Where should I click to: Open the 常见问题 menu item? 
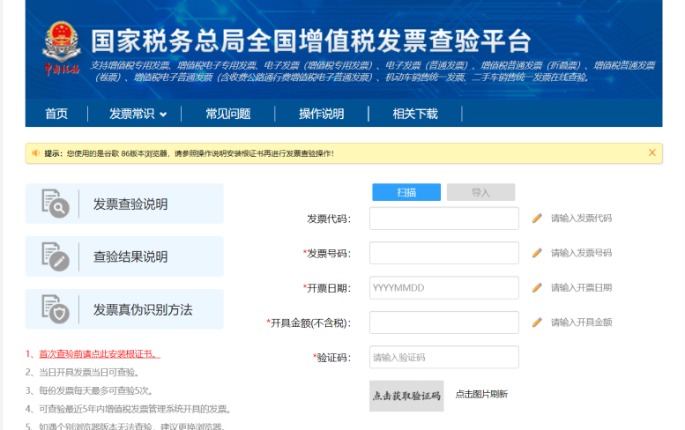point(228,114)
